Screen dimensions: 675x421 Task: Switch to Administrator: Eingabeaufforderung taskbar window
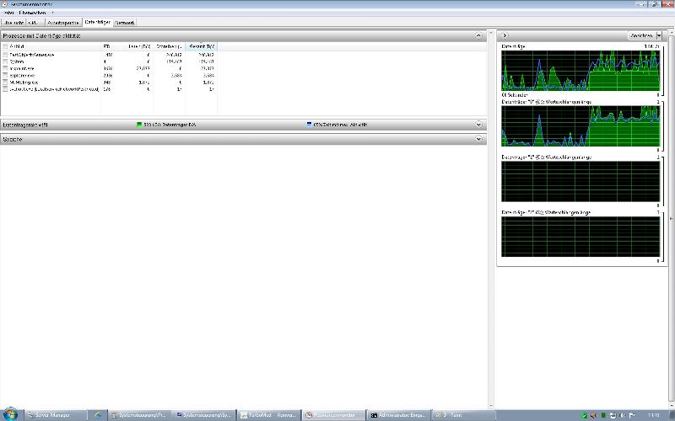(398, 415)
